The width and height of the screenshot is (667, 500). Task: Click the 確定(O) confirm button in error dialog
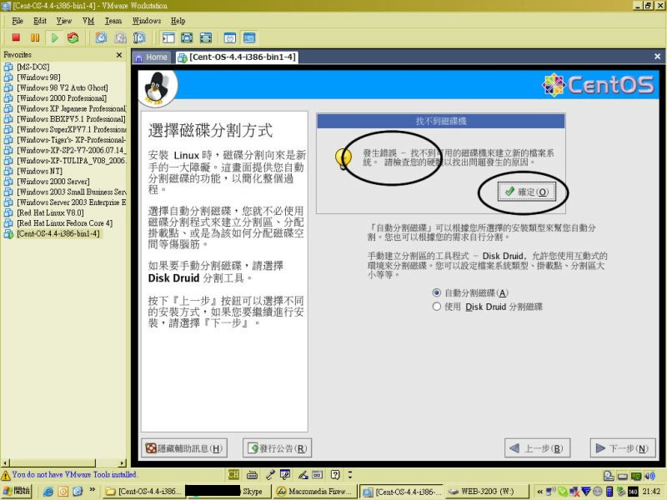point(527,192)
